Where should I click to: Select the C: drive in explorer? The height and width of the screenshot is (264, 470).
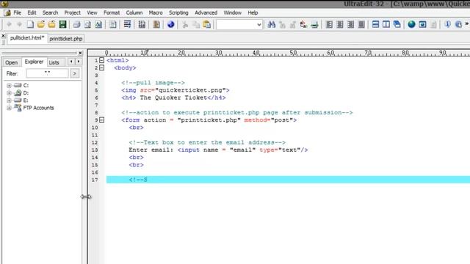point(26,86)
